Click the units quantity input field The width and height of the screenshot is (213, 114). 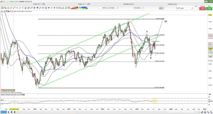(103, 8)
